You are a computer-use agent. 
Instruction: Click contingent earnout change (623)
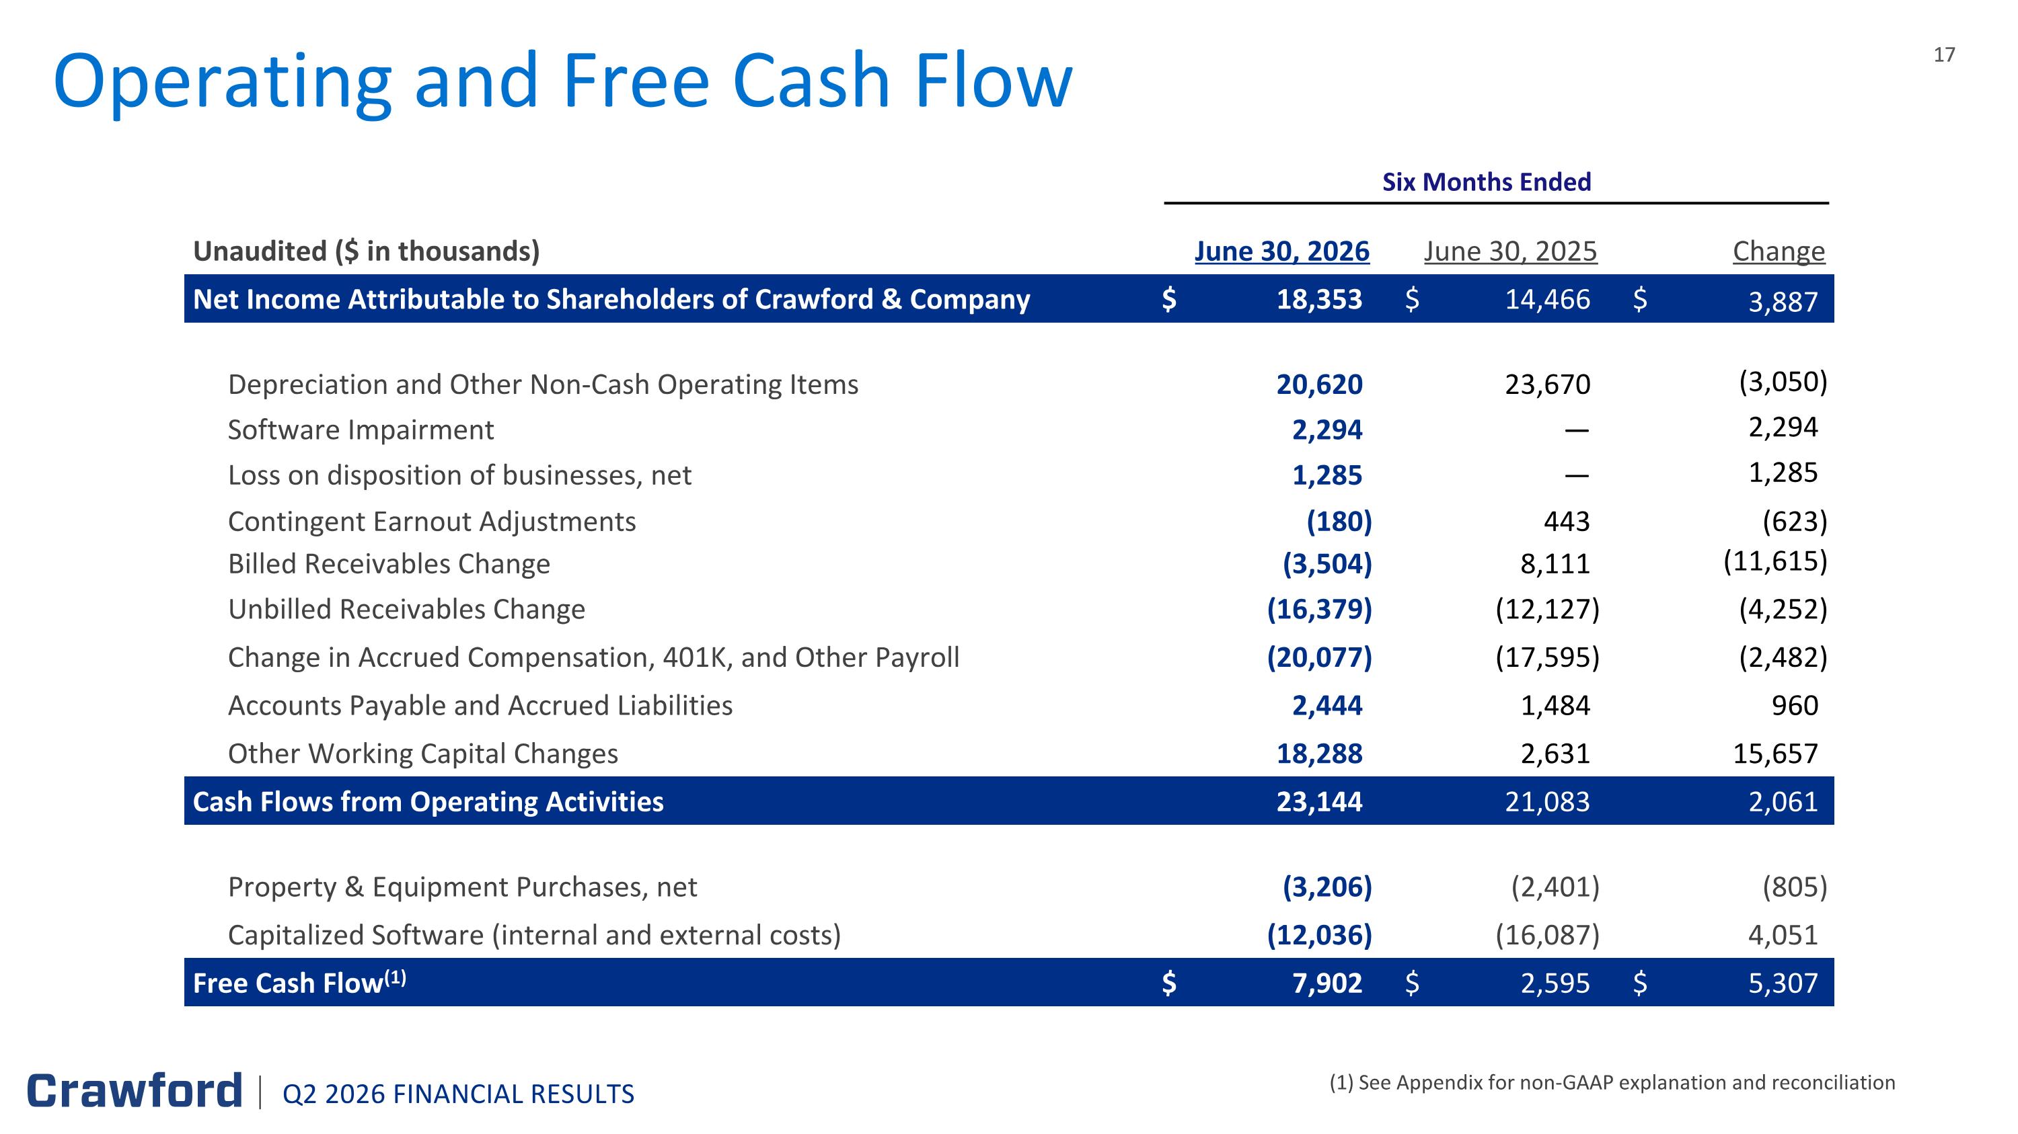click(x=1795, y=521)
